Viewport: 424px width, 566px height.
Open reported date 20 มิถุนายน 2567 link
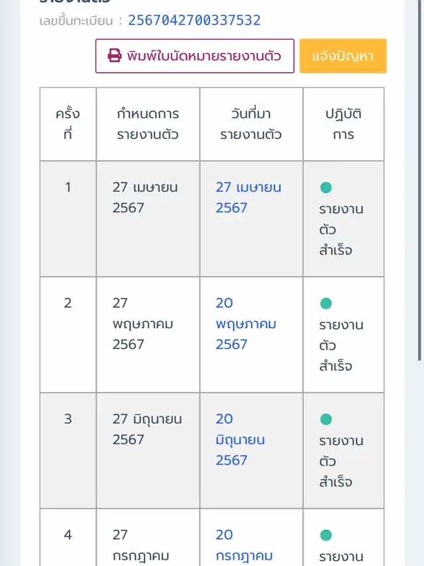point(240,440)
